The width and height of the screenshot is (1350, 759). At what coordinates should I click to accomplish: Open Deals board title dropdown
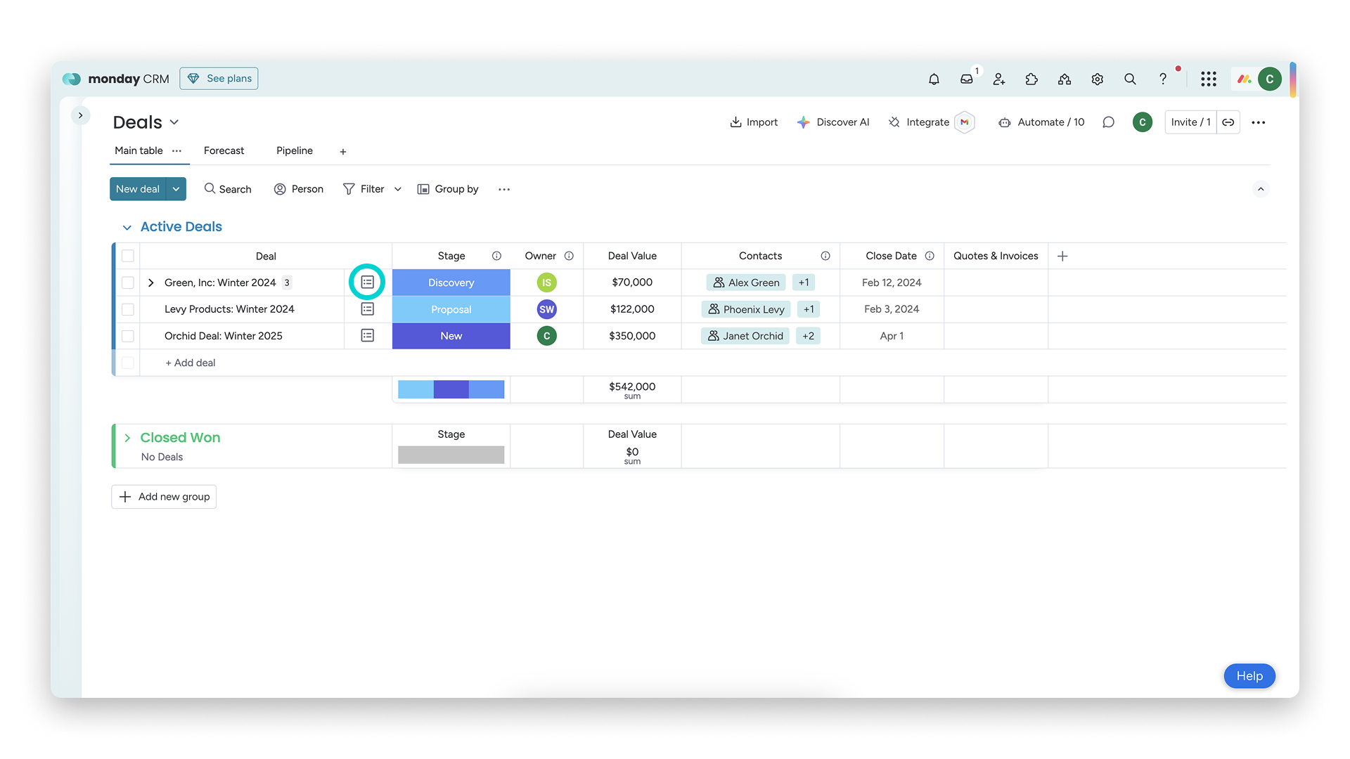[174, 122]
